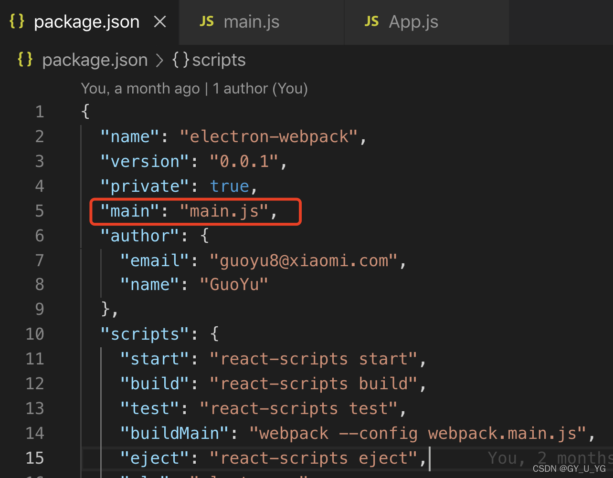
Task: Click the "main.js" value on line 5
Action: pyautogui.click(x=224, y=211)
